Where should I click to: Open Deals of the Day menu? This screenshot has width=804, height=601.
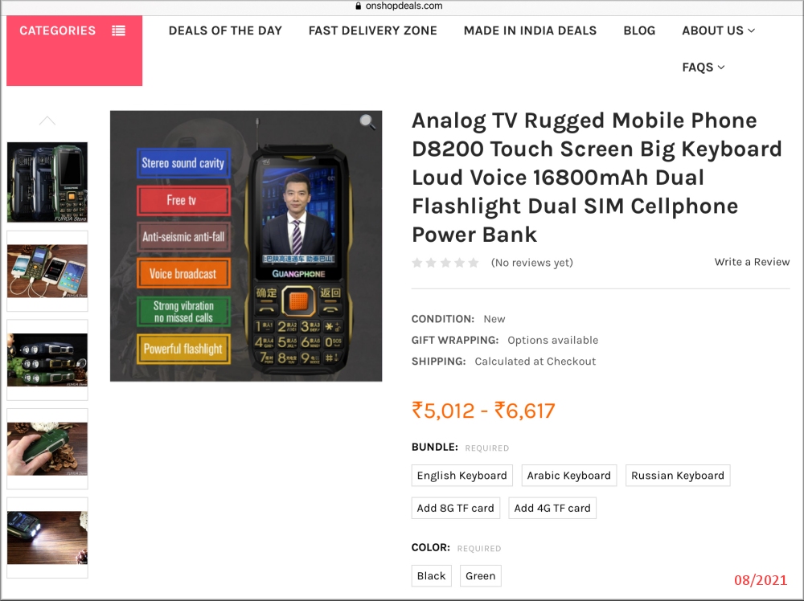pyautogui.click(x=225, y=31)
